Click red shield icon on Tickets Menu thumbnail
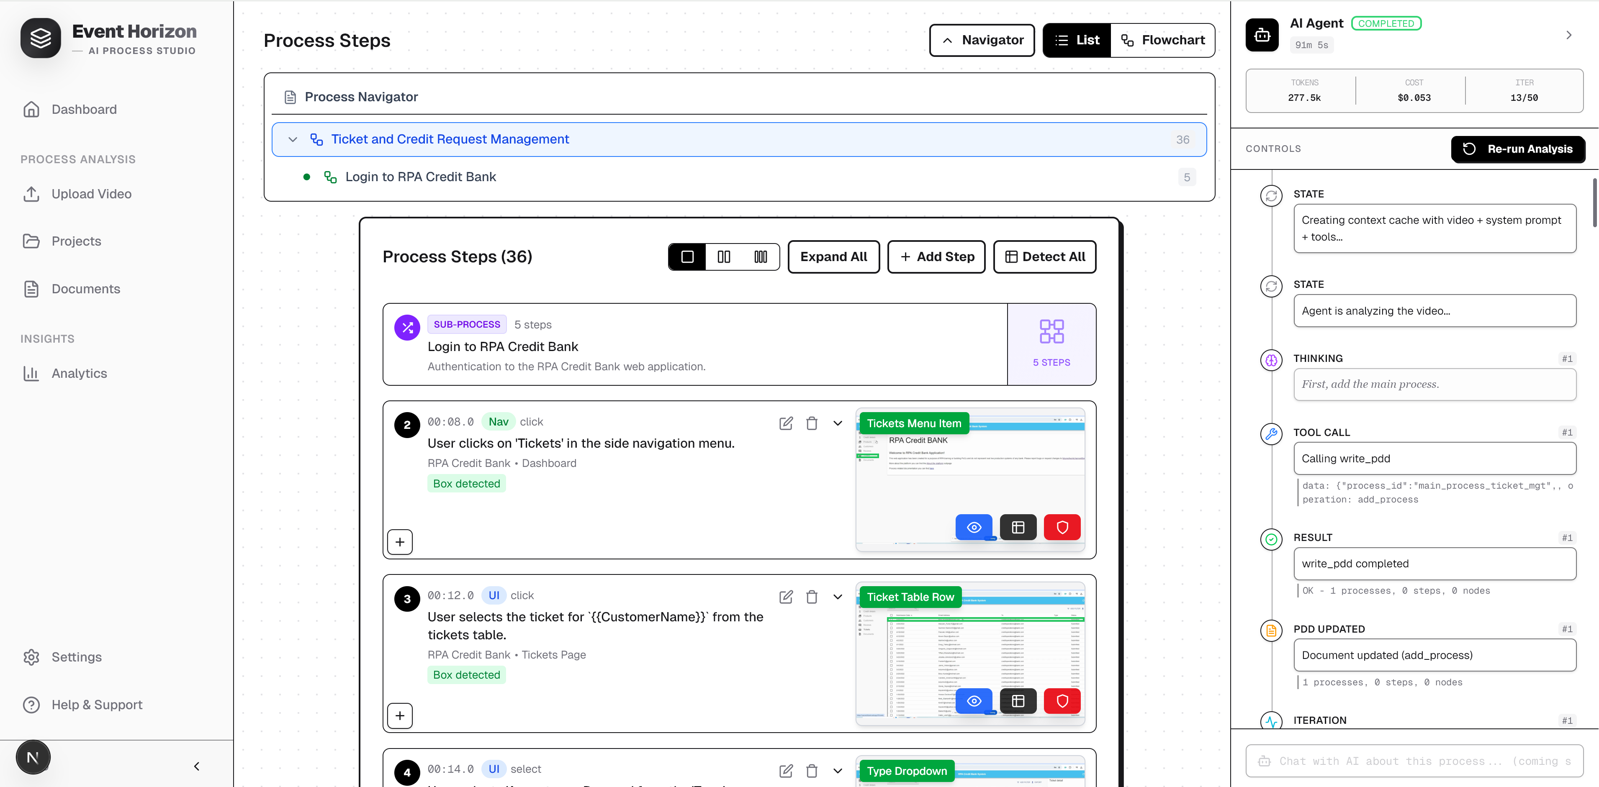The width and height of the screenshot is (1599, 787). coord(1062,528)
